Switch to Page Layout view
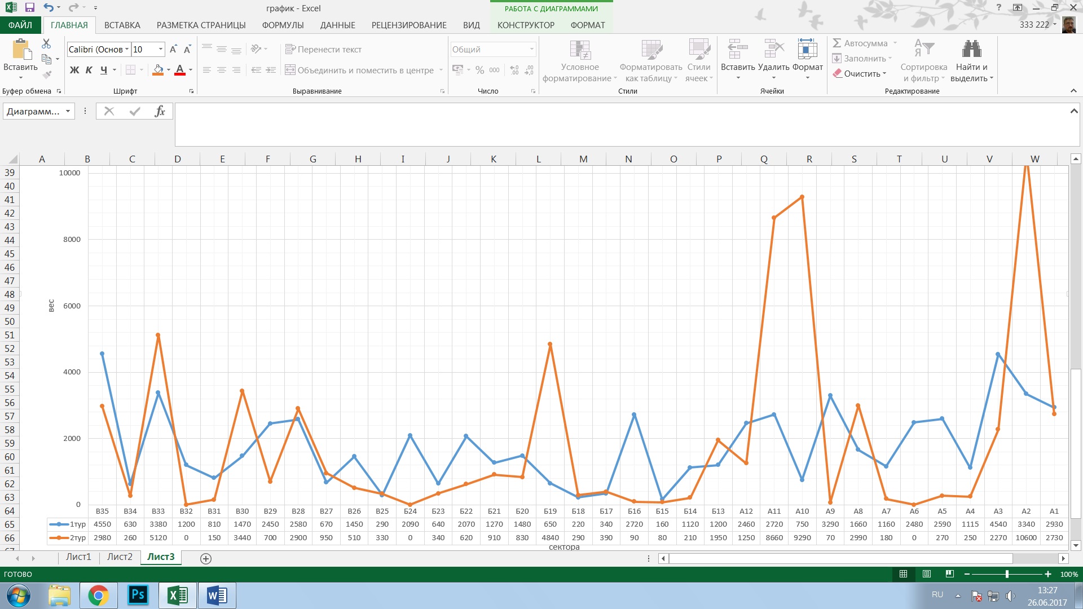The height and width of the screenshot is (609, 1083). [x=926, y=574]
